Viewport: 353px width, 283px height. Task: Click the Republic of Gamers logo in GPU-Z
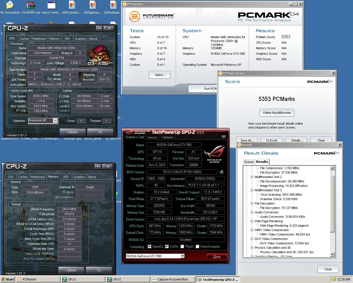coord(214,154)
